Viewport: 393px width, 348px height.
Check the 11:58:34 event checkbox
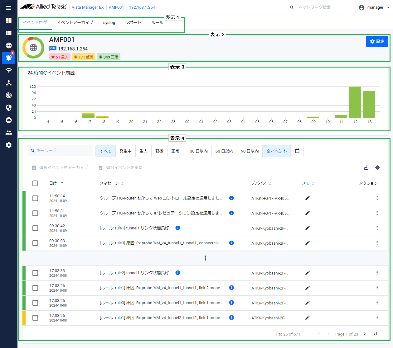35,198
